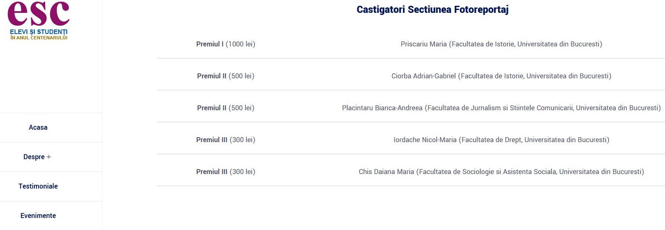
Task: Open the Acasa menu item
Action: pos(38,128)
